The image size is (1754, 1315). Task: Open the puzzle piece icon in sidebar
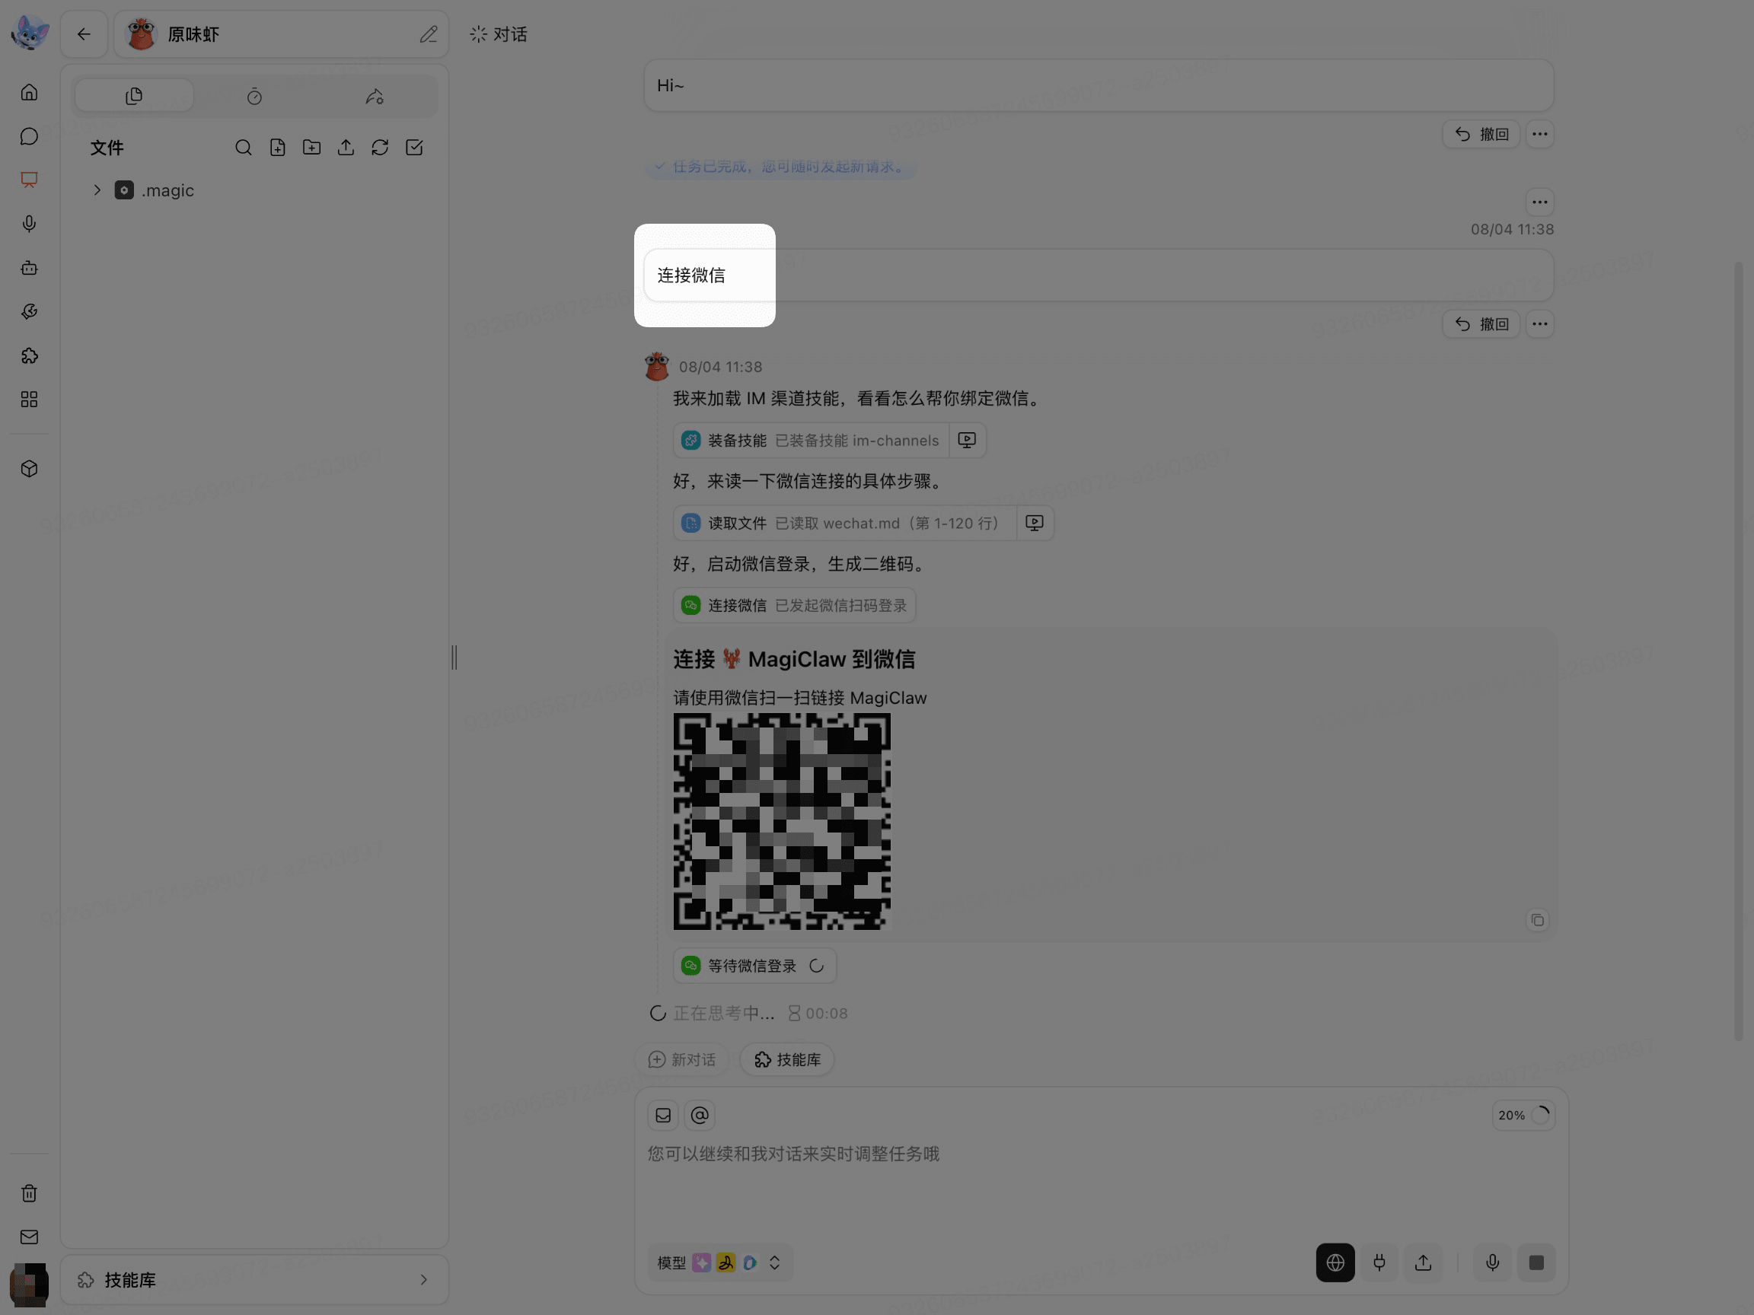[x=30, y=356]
